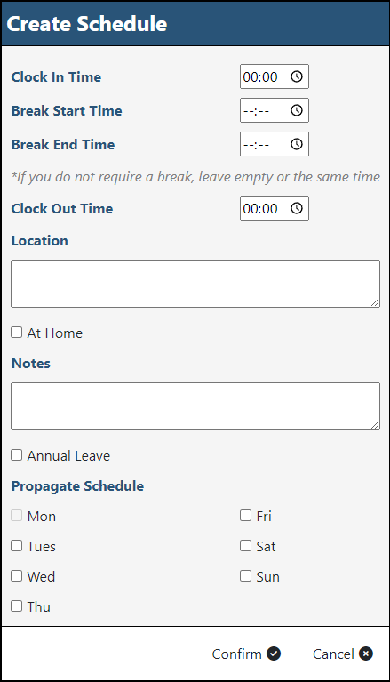Check the Tues propagate checkbox

pyautogui.click(x=17, y=545)
